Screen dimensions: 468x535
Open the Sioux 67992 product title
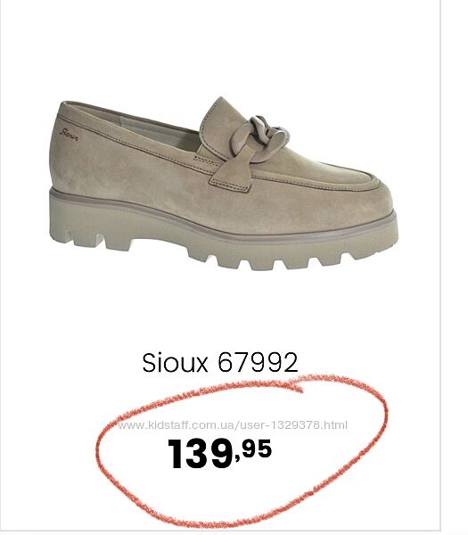[x=220, y=362]
